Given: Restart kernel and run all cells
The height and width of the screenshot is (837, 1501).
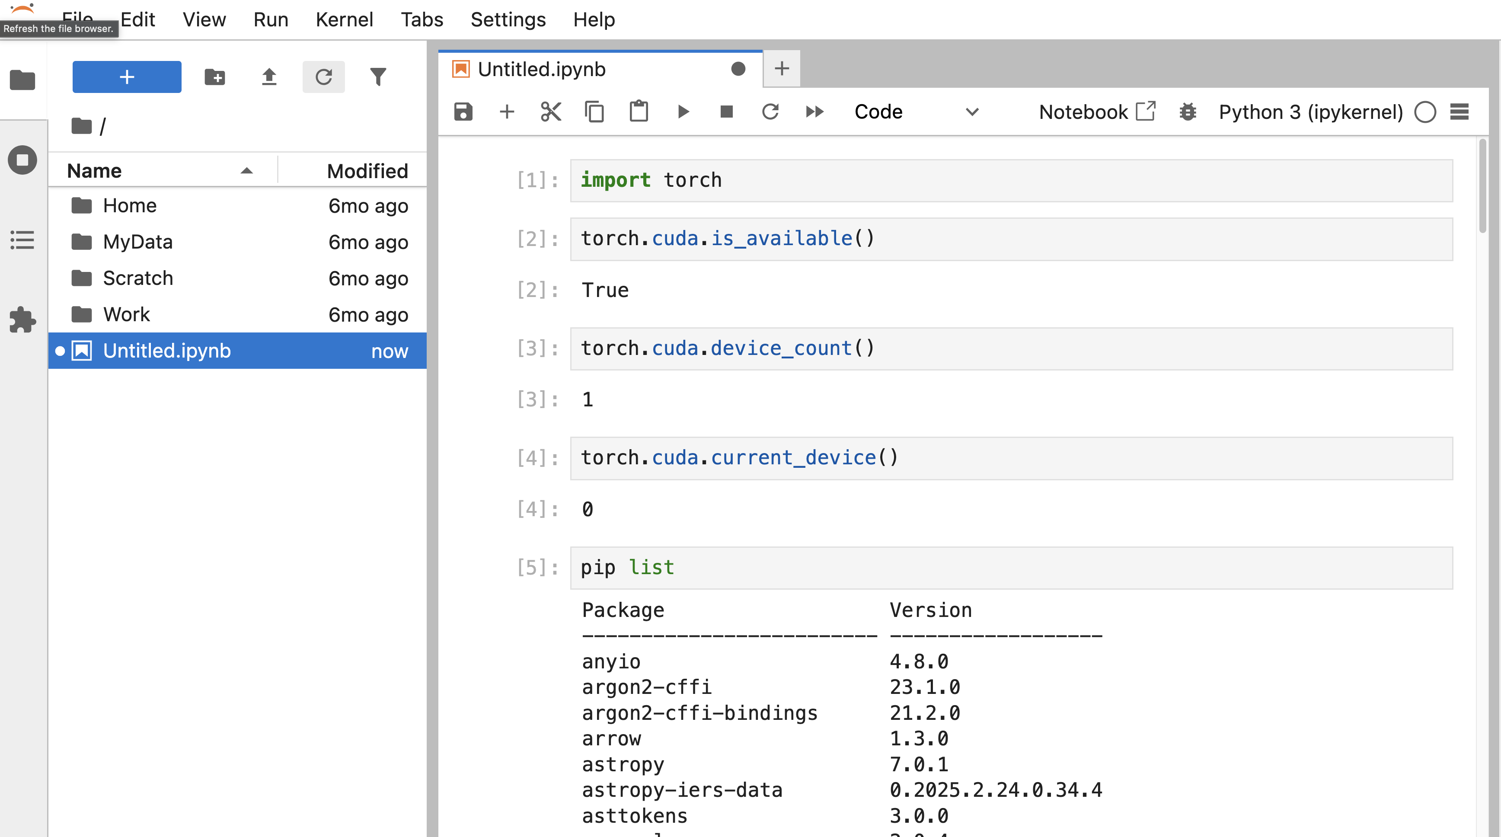Looking at the screenshot, I should 814,112.
